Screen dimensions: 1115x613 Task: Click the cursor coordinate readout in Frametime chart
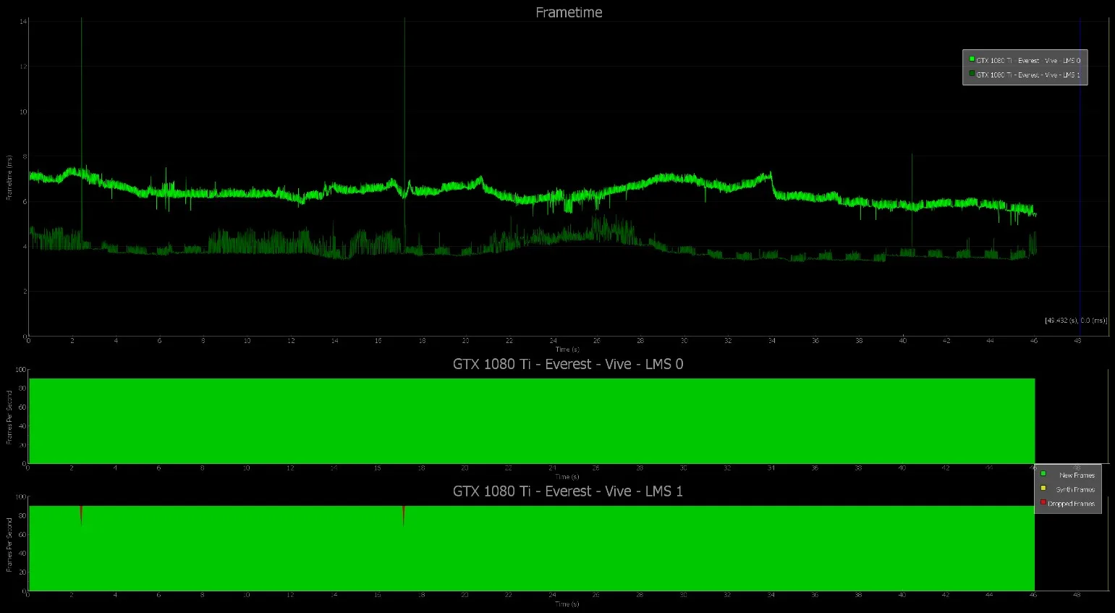(x=1075, y=321)
